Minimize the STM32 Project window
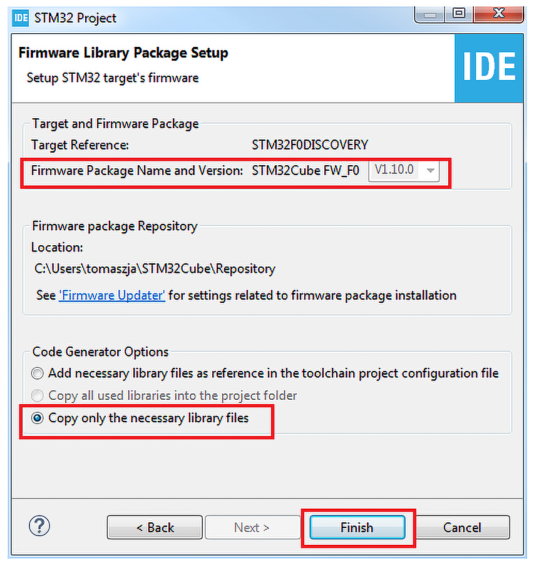 tap(431, 14)
